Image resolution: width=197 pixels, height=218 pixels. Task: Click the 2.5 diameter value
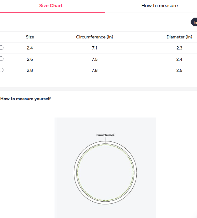(179, 70)
